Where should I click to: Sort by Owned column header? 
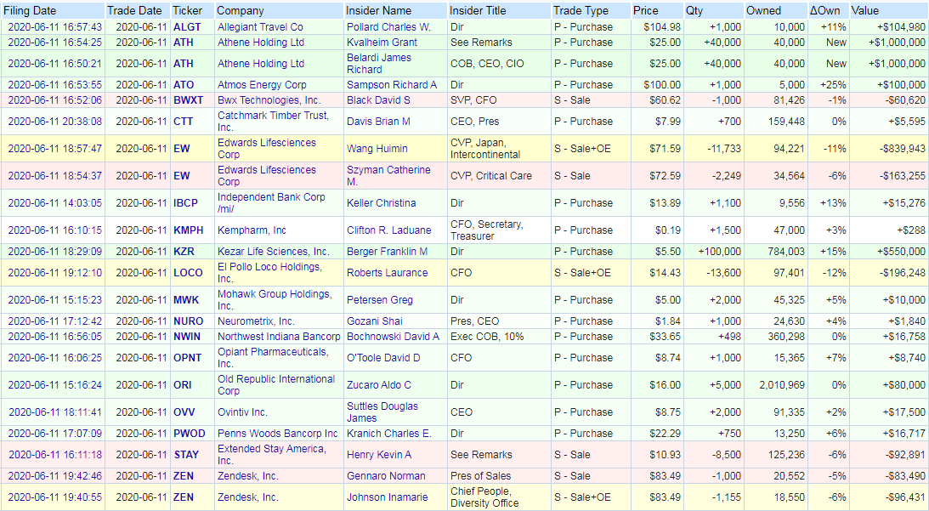[x=764, y=11]
